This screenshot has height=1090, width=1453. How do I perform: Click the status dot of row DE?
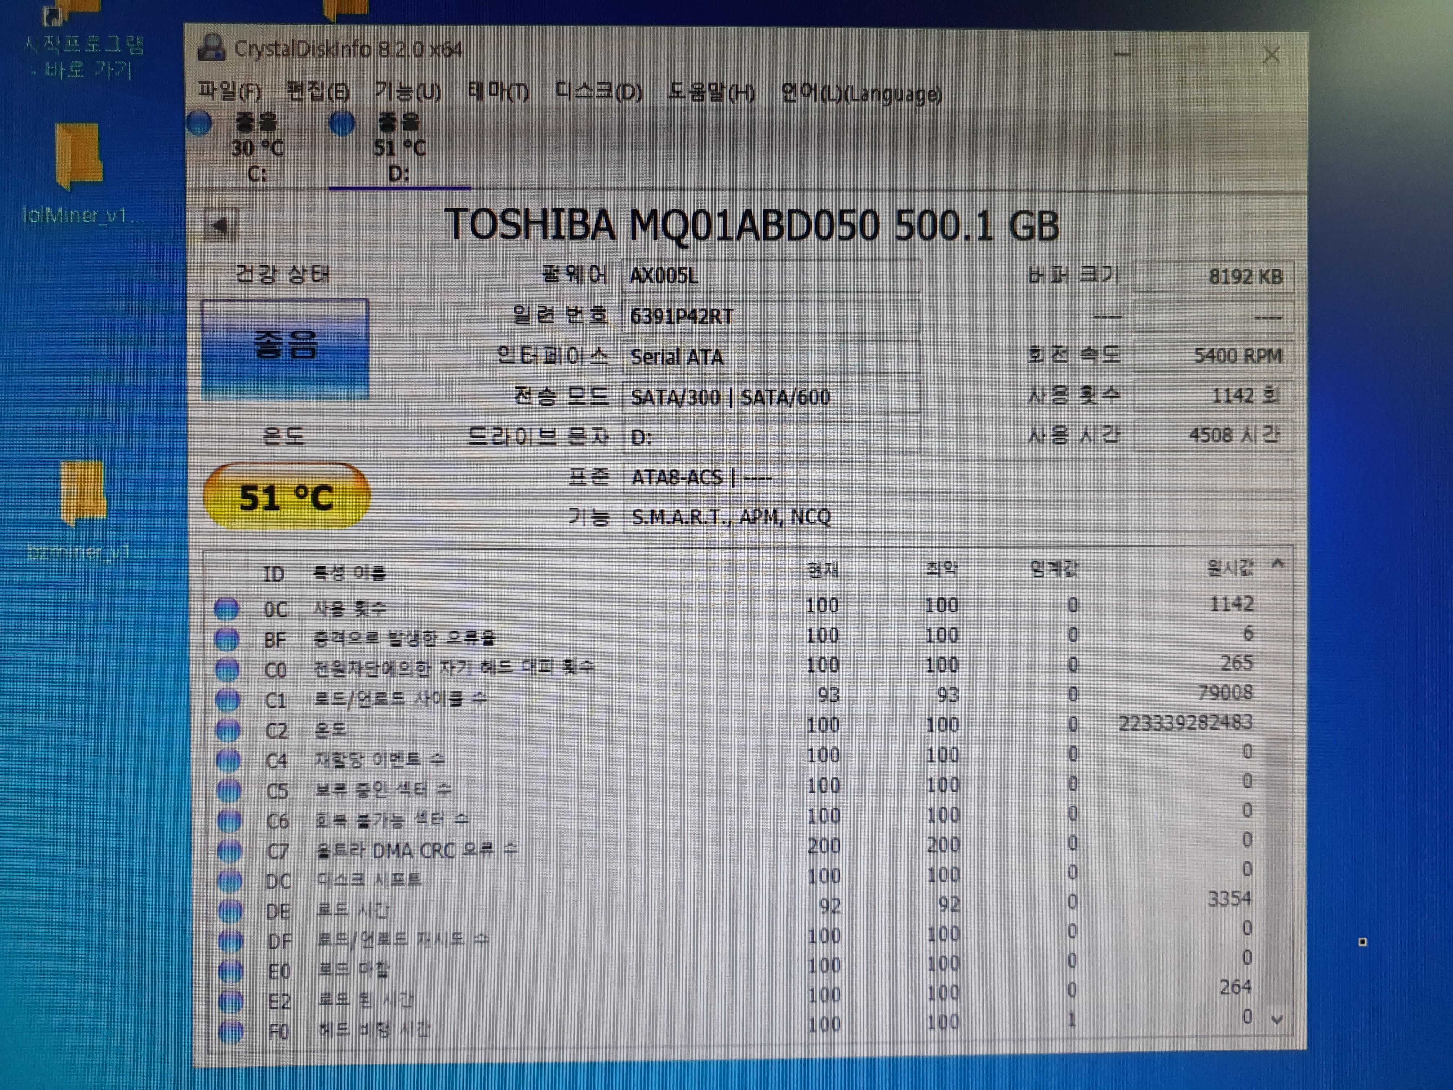point(230,910)
